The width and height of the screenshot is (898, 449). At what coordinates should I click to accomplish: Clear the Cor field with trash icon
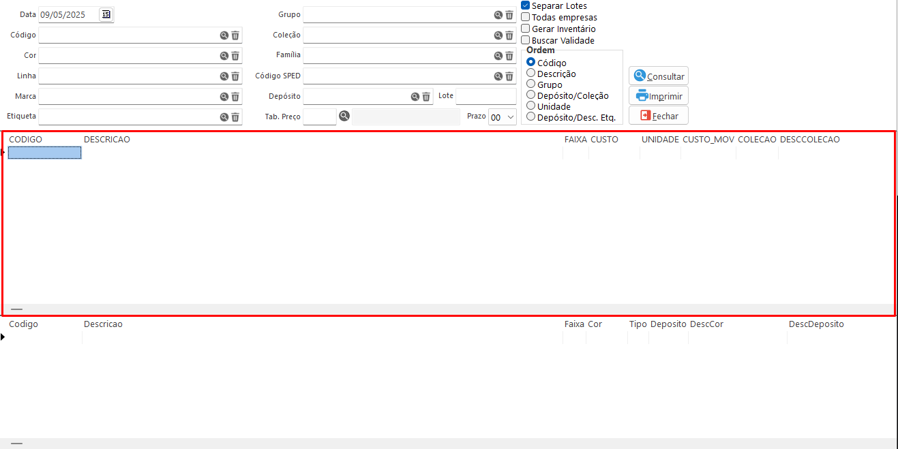235,56
